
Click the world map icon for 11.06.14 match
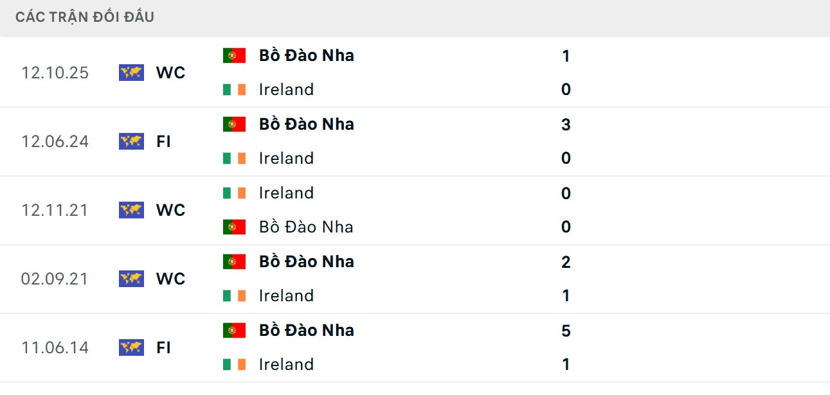point(131,347)
